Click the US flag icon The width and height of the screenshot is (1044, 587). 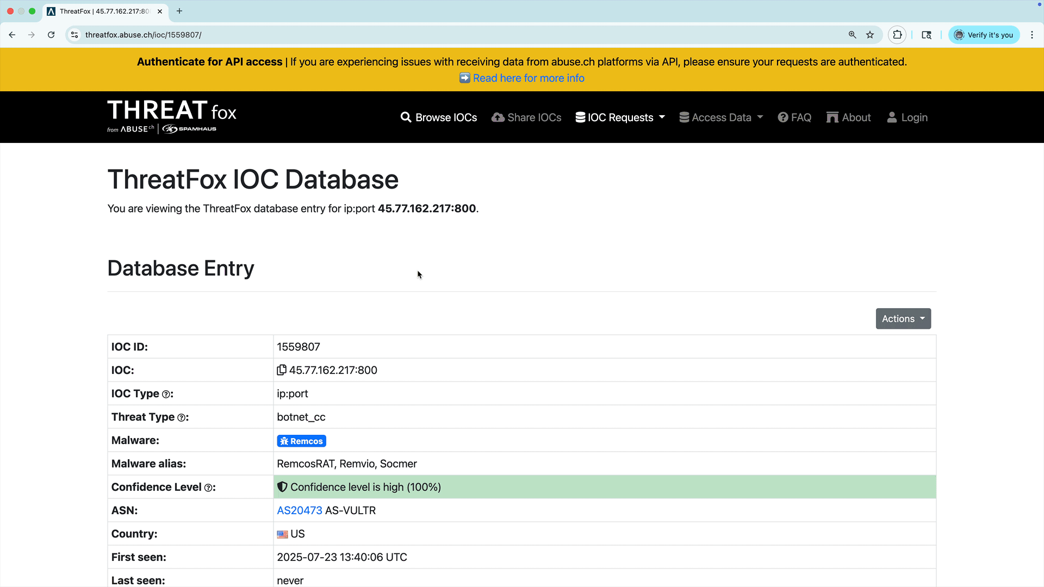[x=282, y=534]
